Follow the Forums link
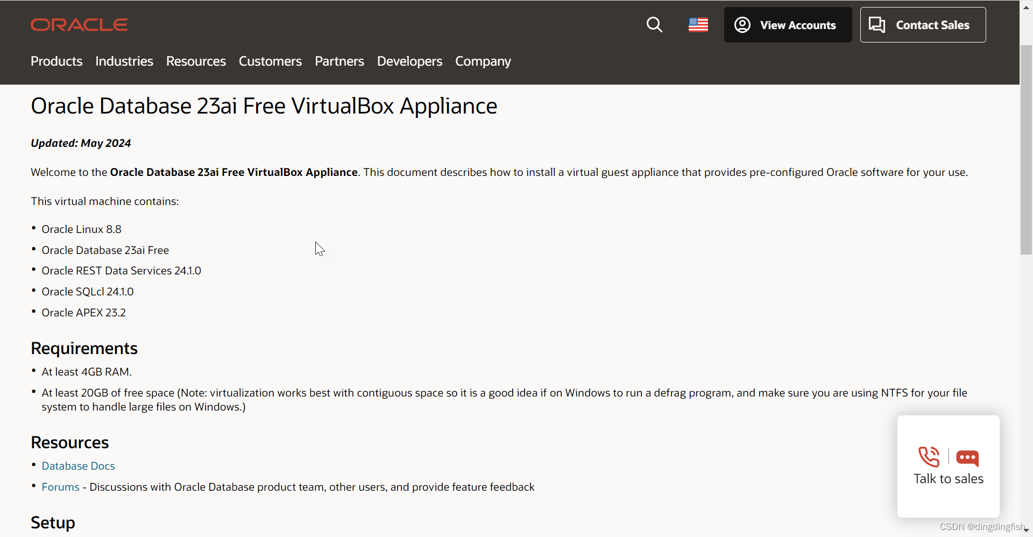The height and width of the screenshot is (537, 1033). tap(60, 487)
